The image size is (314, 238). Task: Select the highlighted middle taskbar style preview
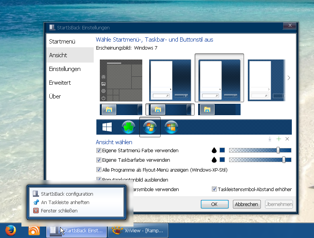click(170, 109)
